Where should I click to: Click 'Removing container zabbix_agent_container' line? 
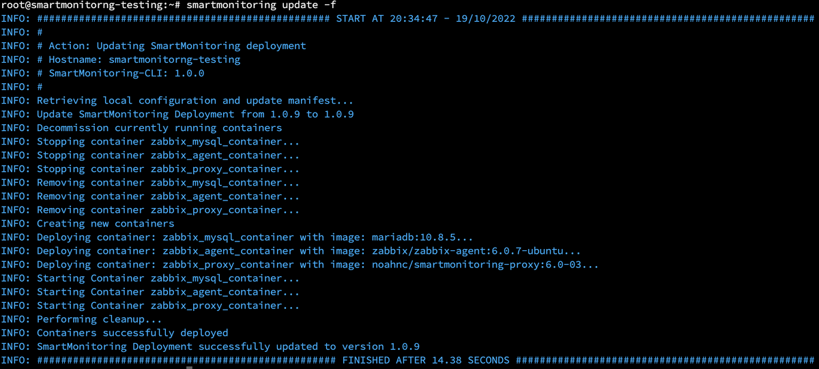coord(168,196)
